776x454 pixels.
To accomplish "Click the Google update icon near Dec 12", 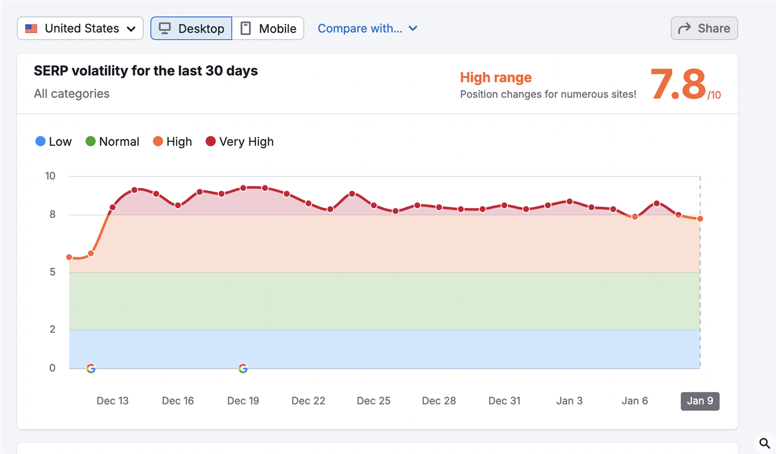I will 91,369.
